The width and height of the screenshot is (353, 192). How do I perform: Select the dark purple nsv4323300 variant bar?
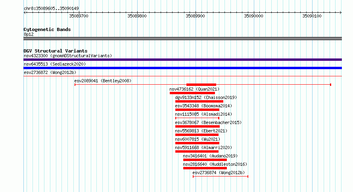coord(182,60)
